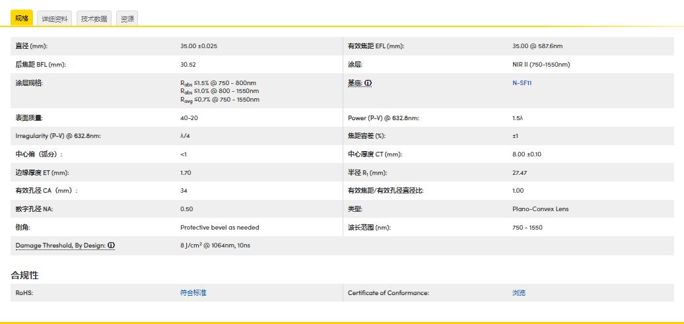Click the Plano-Convex Lens type value
Viewport: 684px width, 324px height.
(x=540, y=209)
